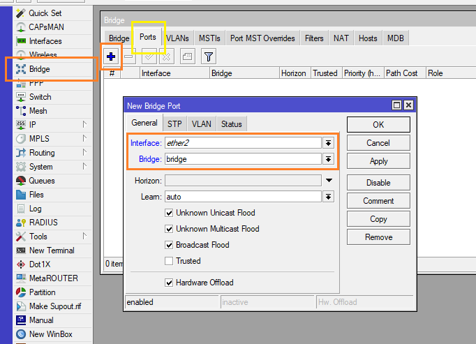Open the Files section in sidebar
This screenshot has width=476, height=344.
[x=36, y=195]
